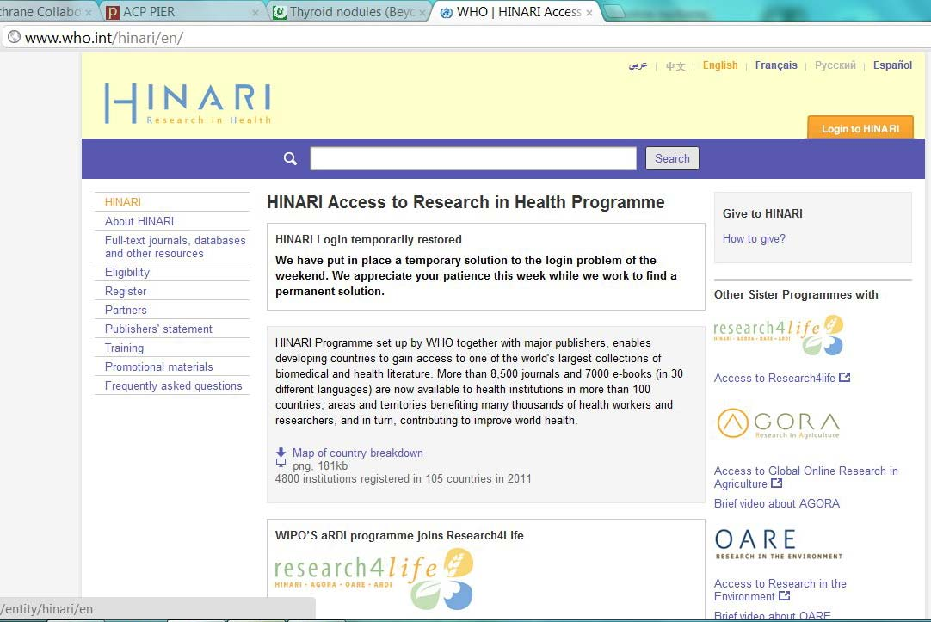This screenshot has width=931, height=622.
Task: Open the research4life logo in the sidebar
Action: click(779, 336)
